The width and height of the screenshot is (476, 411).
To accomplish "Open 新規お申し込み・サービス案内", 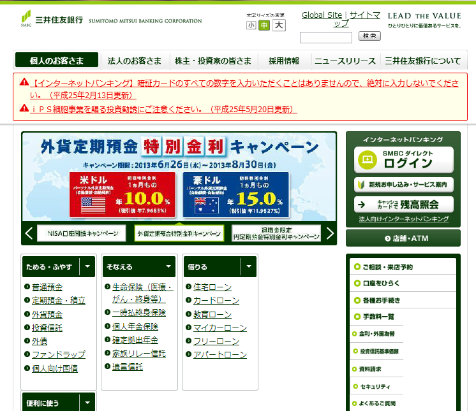I will (404, 185).
